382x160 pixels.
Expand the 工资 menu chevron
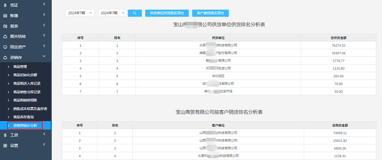pos(44,134)
